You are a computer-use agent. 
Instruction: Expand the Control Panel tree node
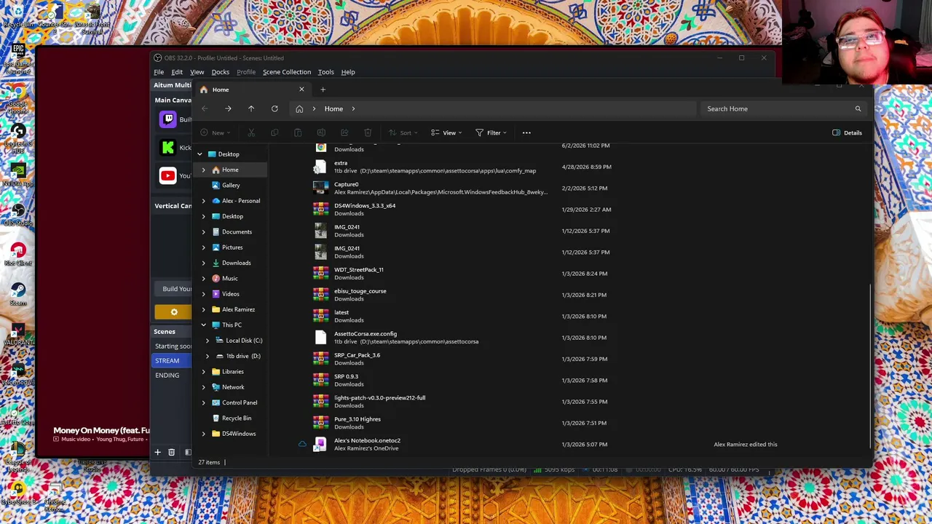click(x=203, y=402)
